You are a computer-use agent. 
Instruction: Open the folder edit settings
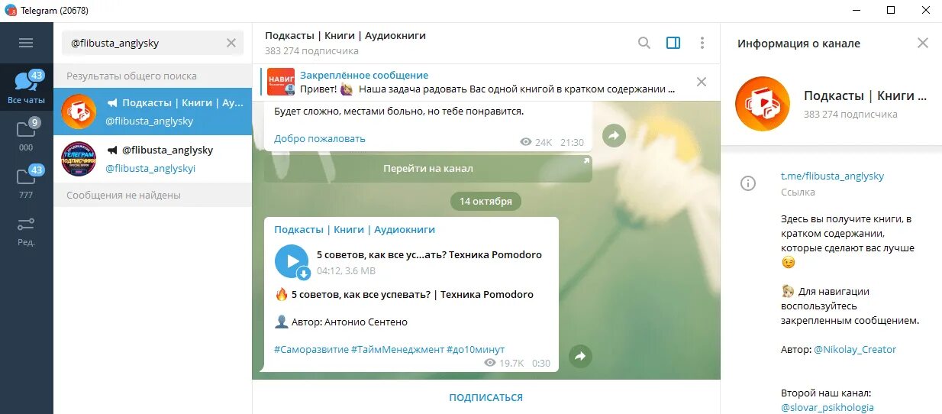click(26, 231)
